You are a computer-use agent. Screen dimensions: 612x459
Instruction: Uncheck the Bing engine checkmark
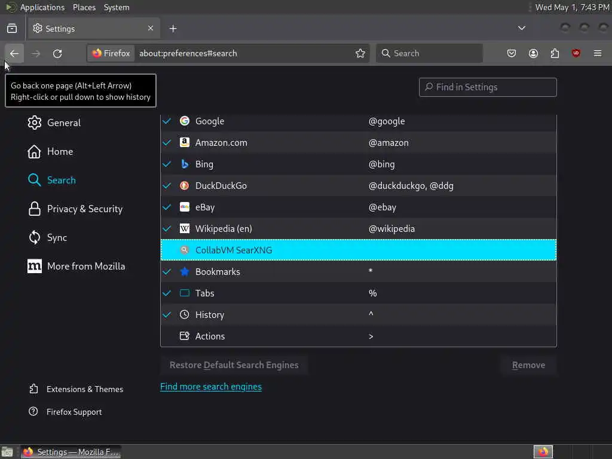point(167,164)
